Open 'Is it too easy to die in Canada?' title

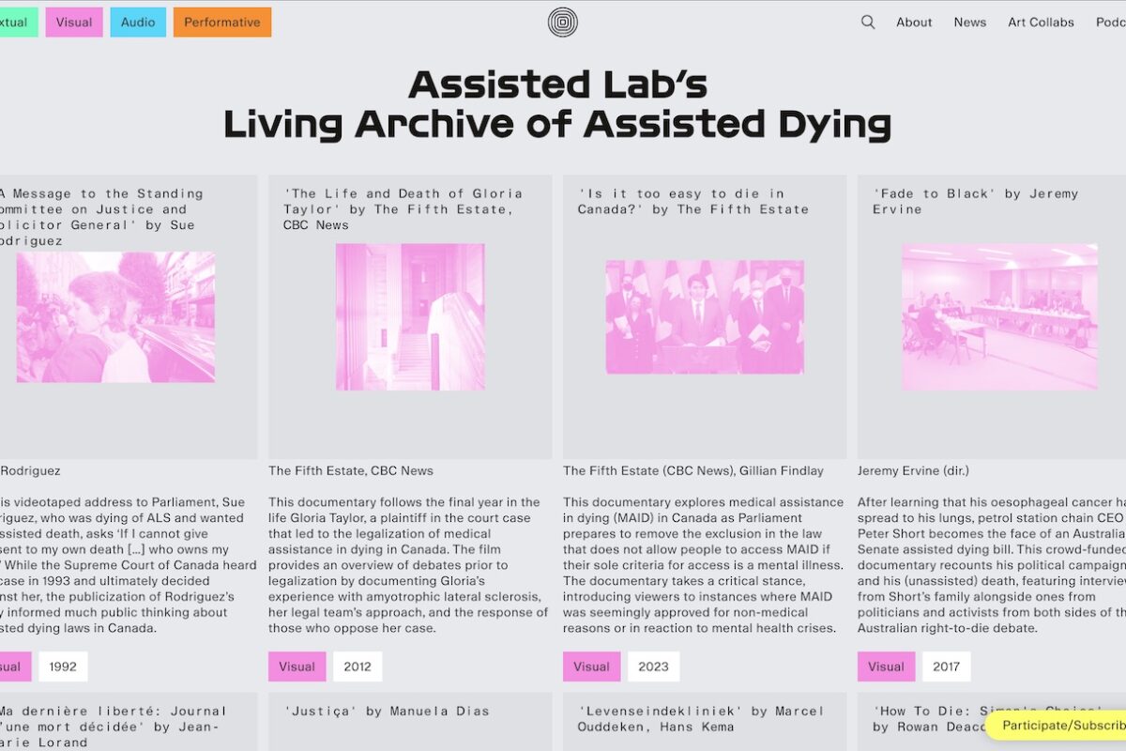pos(692,202)
